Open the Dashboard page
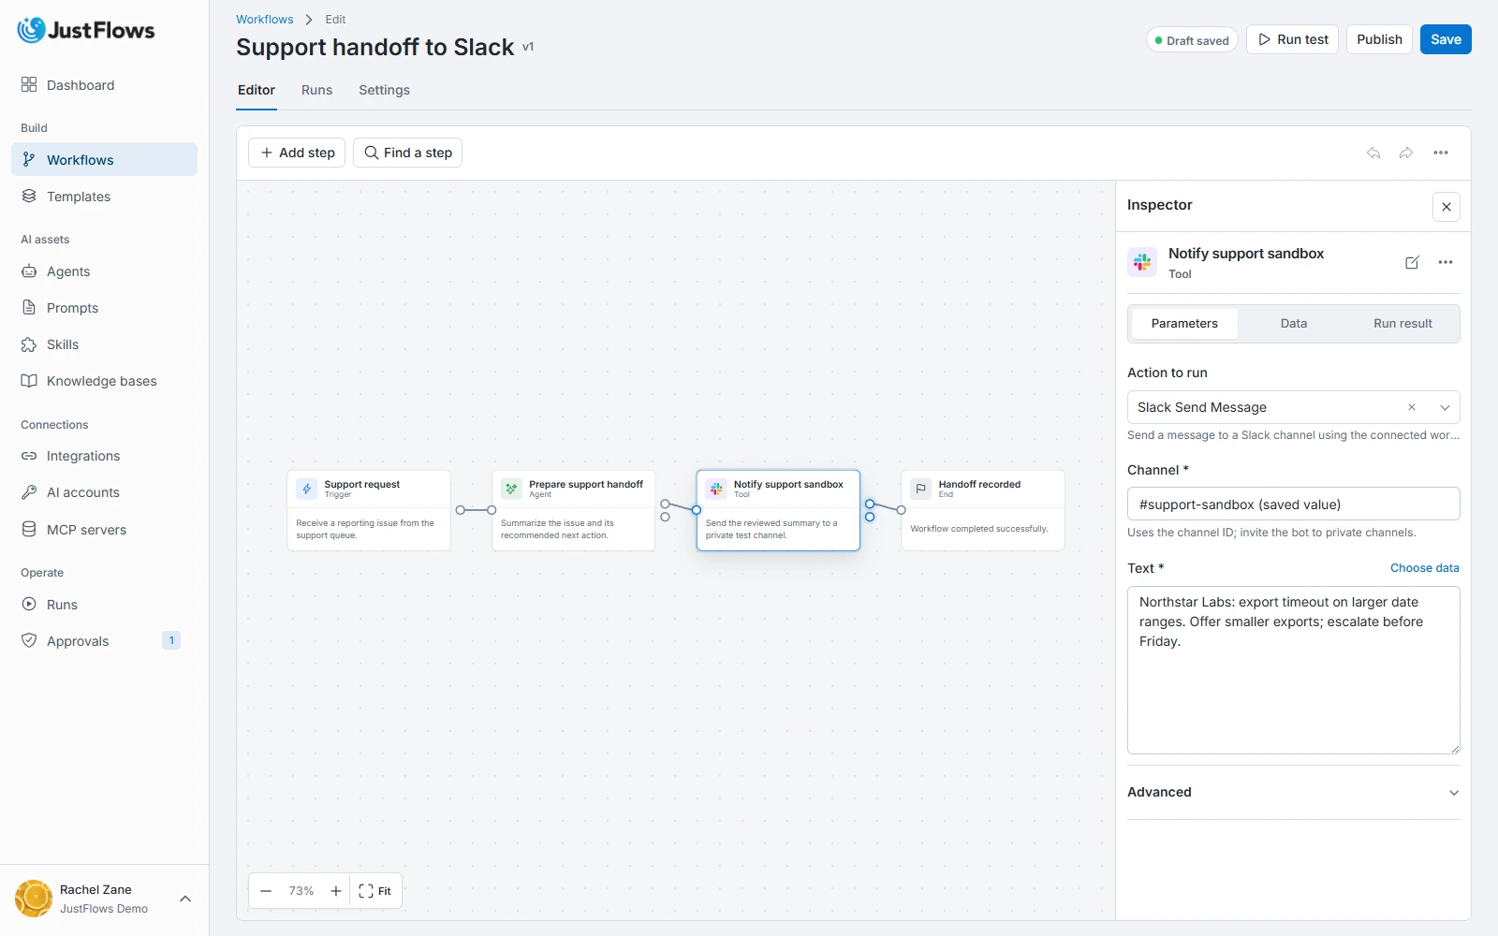The height and width of the screenshot is (936, 1498). [104, 85]
